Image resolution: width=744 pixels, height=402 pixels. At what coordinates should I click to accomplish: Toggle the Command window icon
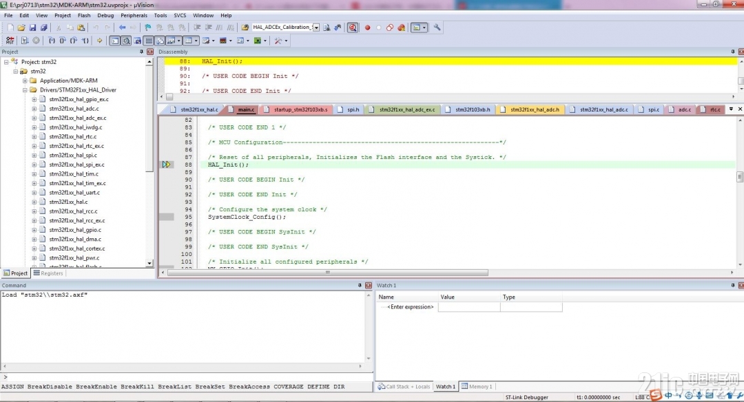tap(115, 41)
